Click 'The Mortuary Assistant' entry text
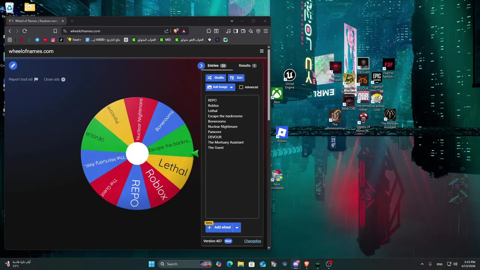This screenshot has width=480, height=270. tap(226, 142)
